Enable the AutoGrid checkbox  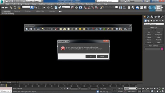(x=149, y=30)
